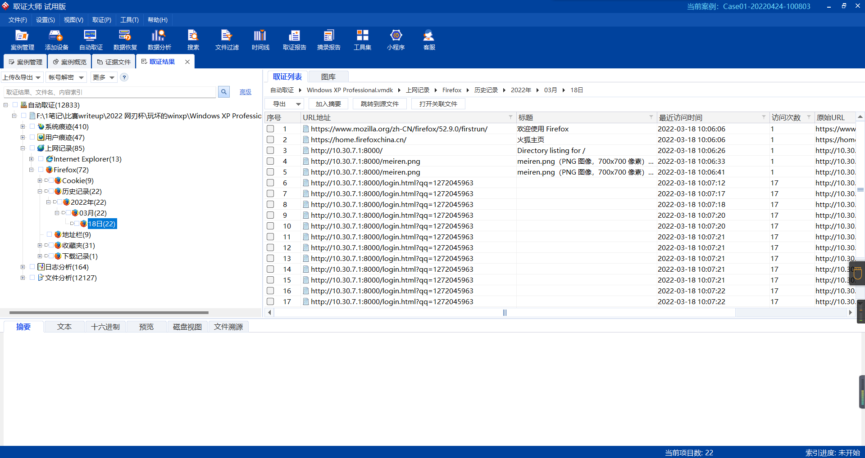Switch to the 案例概览 tab

tap(69, 62)
